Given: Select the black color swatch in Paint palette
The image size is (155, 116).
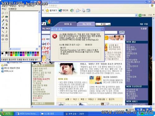Looking at the screenshot, I should pyautogui.click(x=7, y=53).
